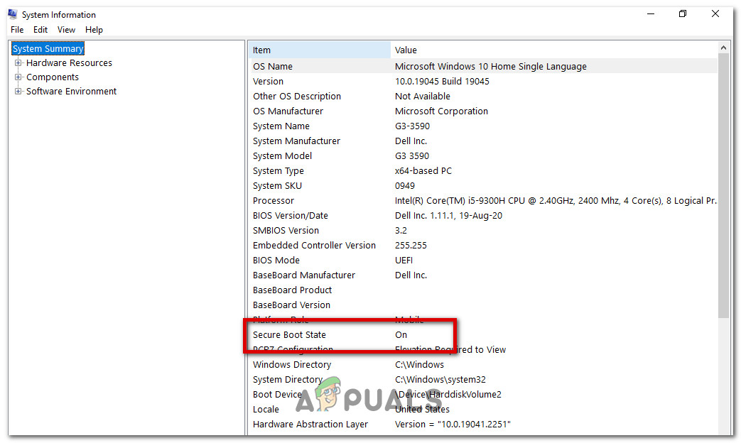The width and height of the screenshot is (741, 443).
Task: Click the value 0949
Action: [x=404, y=185]
